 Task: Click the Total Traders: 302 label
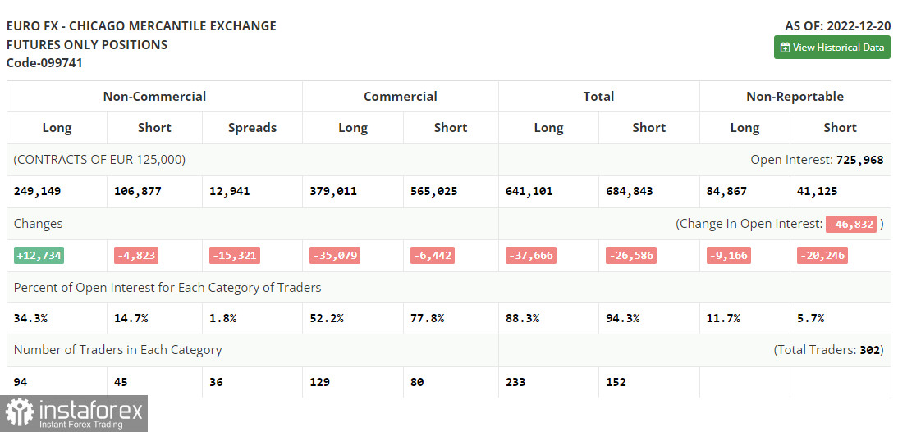click(829, 350)
